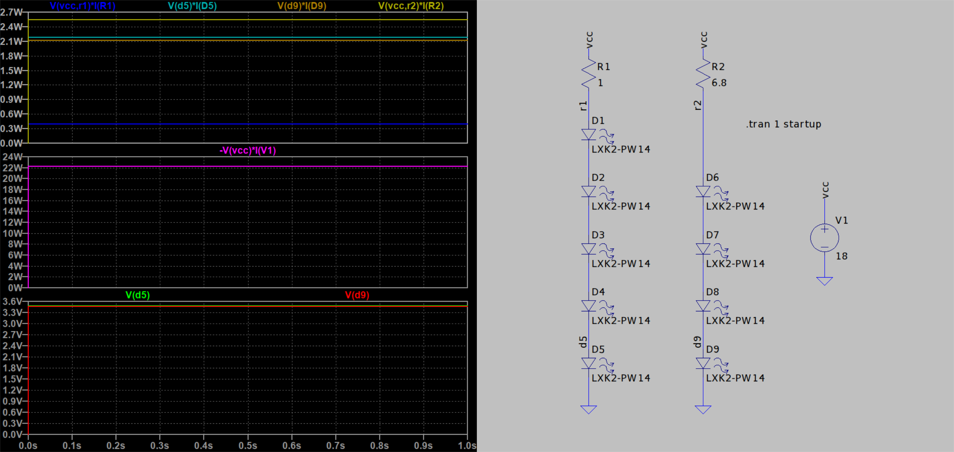Click the 22W axis label
The height and width of the screenshot is (452, 954).
[12, 168]
